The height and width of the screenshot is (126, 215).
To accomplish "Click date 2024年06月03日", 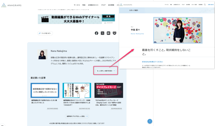I will click(116, 109).
